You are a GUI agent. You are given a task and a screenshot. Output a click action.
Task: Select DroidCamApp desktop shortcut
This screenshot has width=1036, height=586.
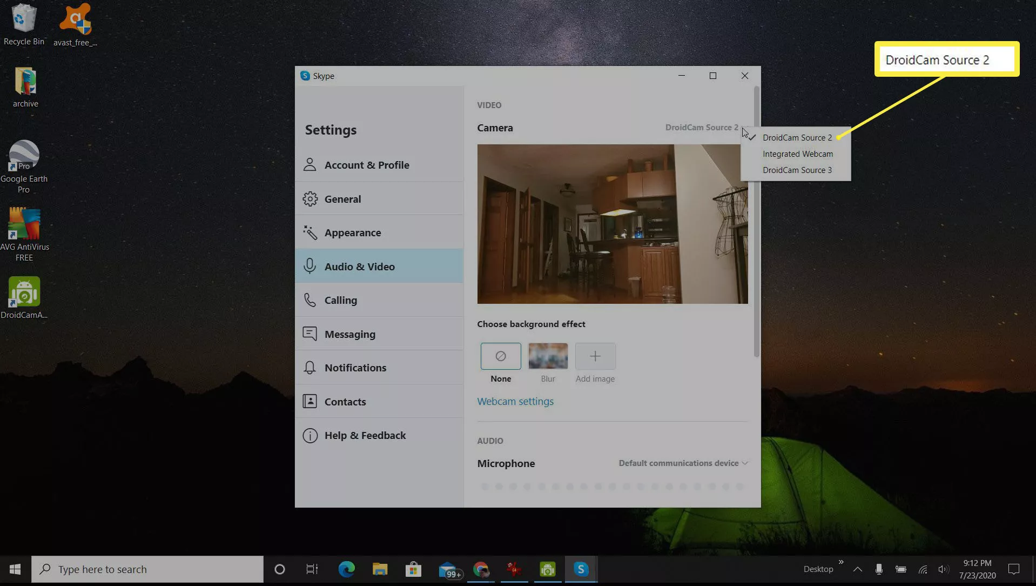pyautogui.click(x=24, y=298)
